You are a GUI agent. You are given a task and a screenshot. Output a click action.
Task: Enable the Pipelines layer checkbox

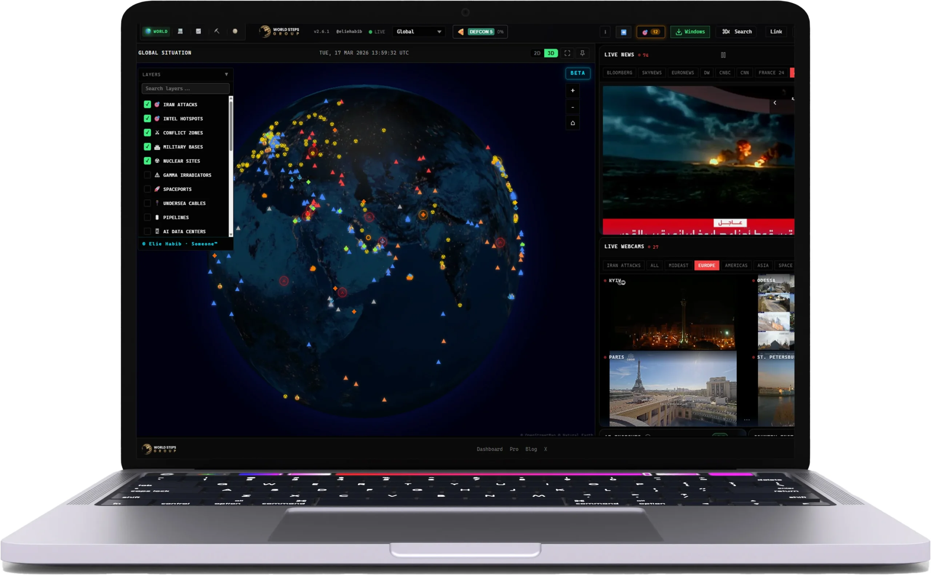(147, 217)
